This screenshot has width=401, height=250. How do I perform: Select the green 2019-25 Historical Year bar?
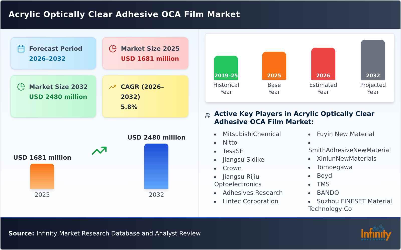tap(226, 68)
